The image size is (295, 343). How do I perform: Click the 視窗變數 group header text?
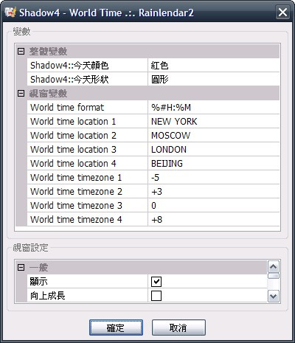[48, 94]
